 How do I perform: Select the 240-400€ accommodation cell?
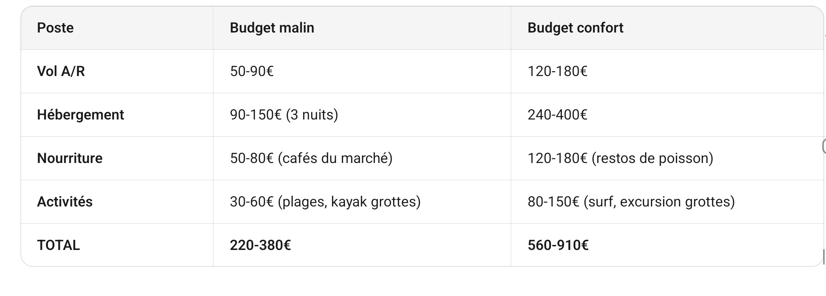pyautogui.click(x=557, y=115)
